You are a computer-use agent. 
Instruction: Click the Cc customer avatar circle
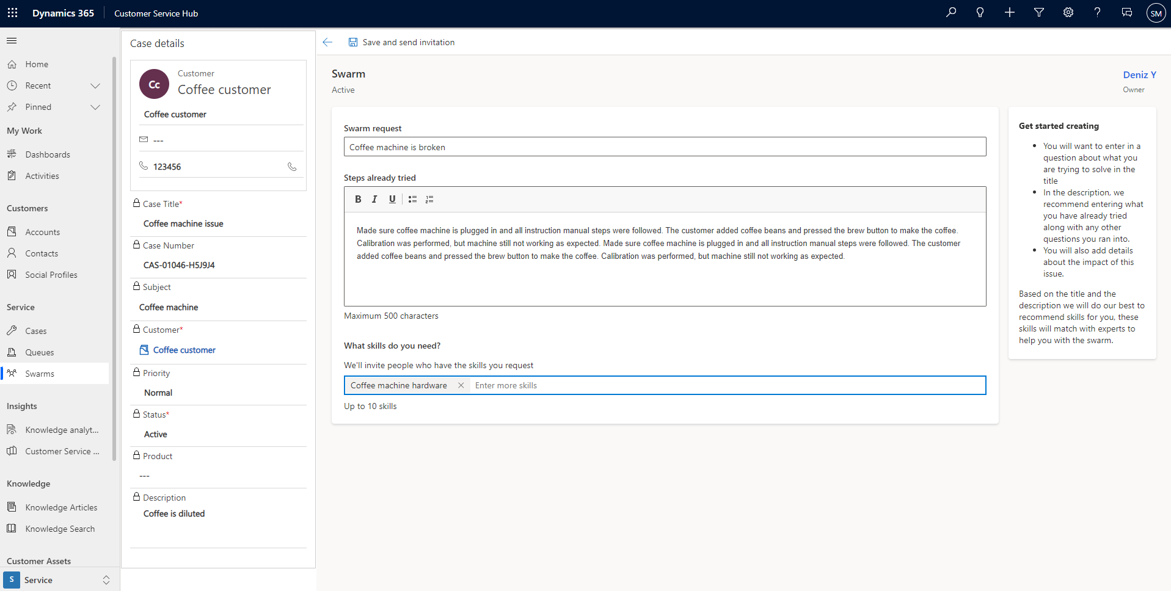pos(154,84)
